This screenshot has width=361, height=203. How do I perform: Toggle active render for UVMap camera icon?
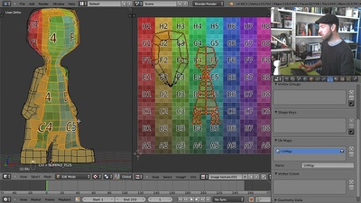click(342, 151)
